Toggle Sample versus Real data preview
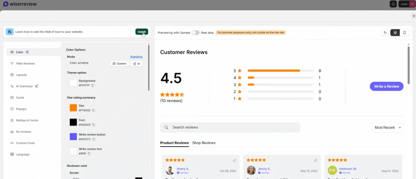 pos(195,32)
